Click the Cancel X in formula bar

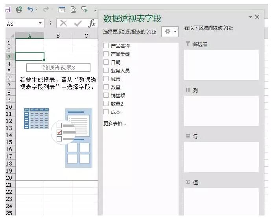click(x=63, y=23)
